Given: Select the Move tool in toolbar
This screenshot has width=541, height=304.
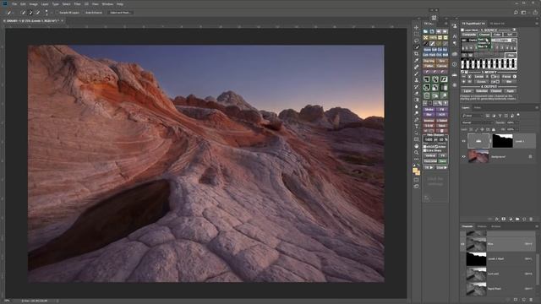Looking at the screenshot, I should point(417,28).
